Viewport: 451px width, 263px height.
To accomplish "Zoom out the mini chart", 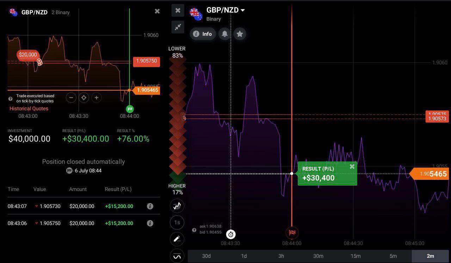I will coord(71,98).
